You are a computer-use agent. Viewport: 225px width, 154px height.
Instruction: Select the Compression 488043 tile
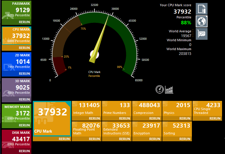[147, 109]
